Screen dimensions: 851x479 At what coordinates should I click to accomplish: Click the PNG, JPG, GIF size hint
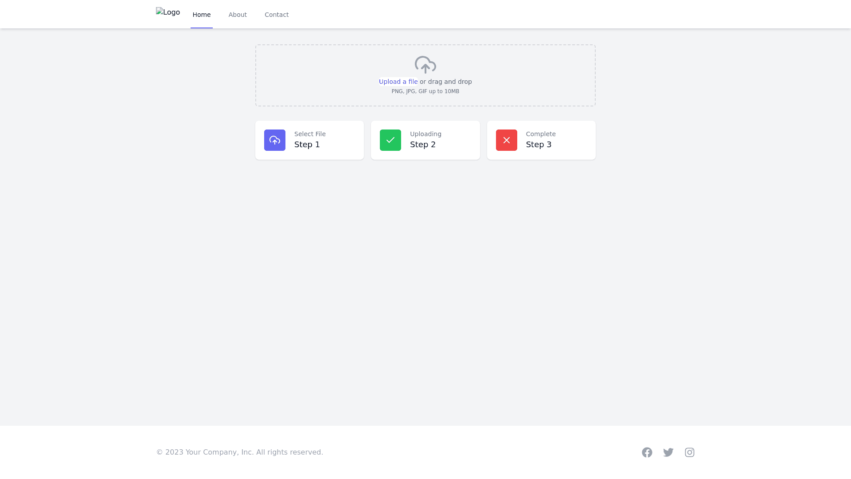(425, 91)
